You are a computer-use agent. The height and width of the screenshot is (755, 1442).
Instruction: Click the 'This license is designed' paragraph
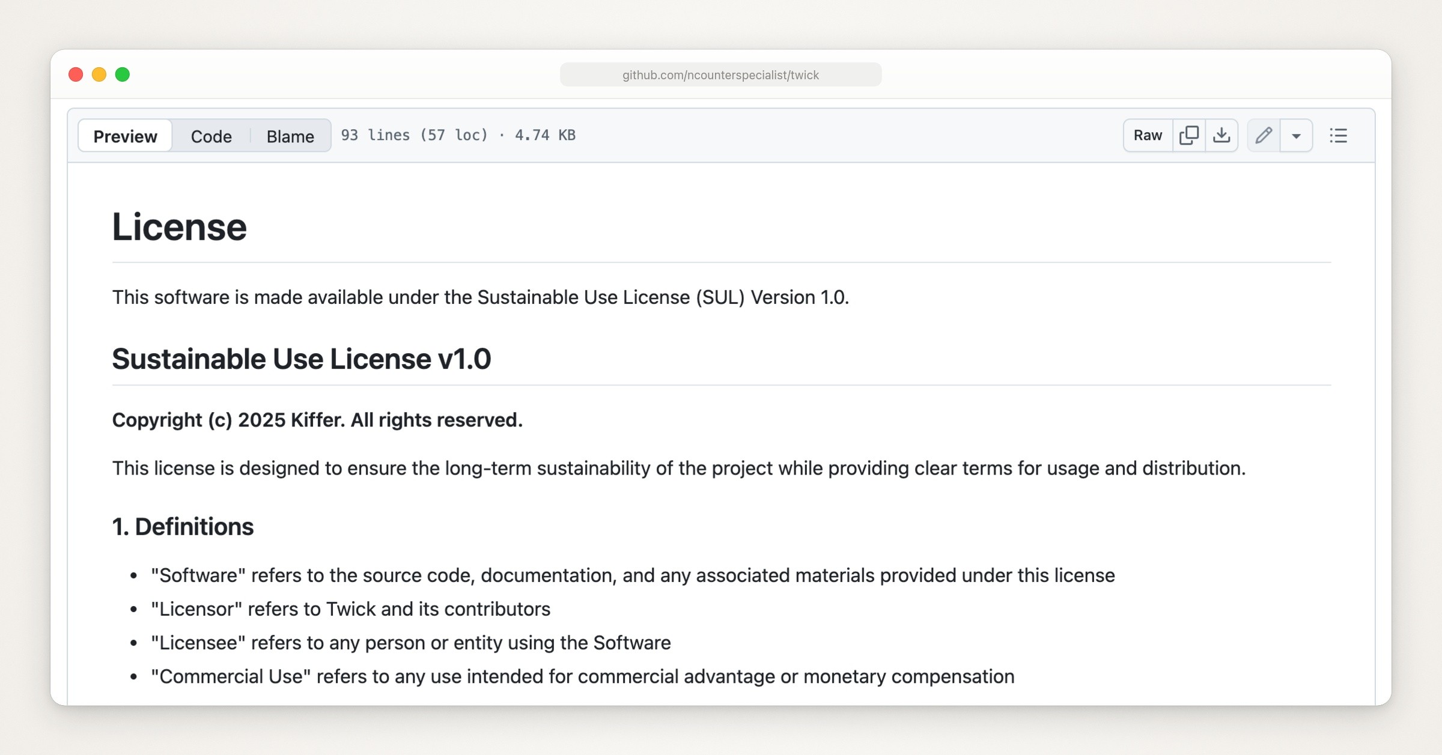pyautogui.click(x=679, y=467)
